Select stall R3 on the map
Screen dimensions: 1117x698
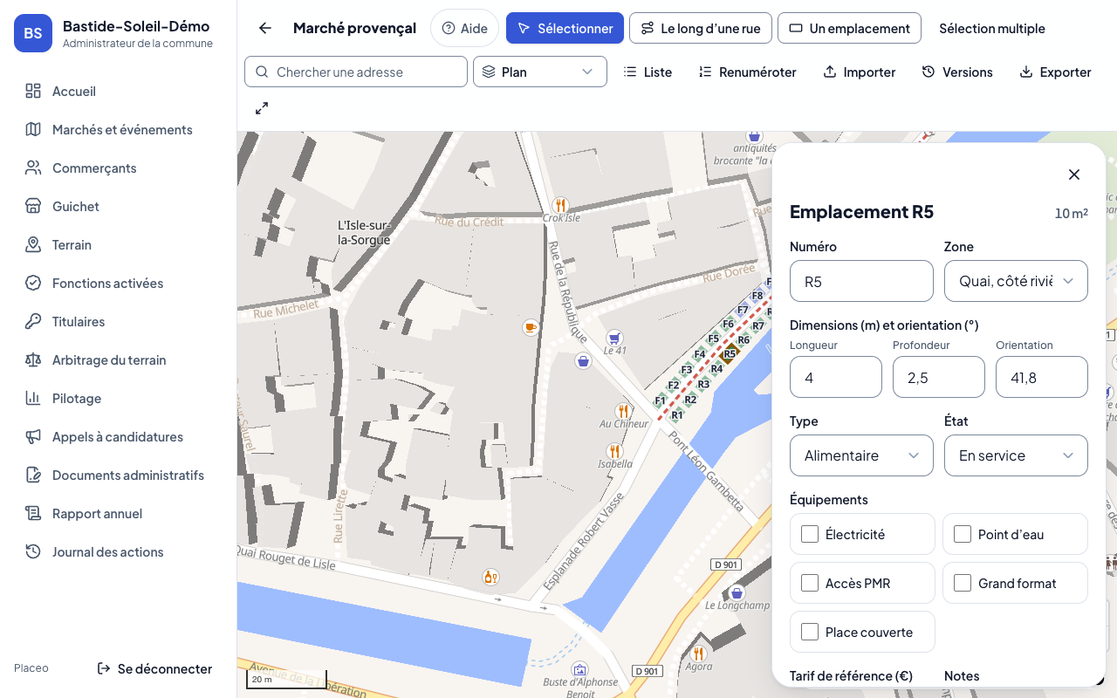pyautogui.click(x=703, y=384)
